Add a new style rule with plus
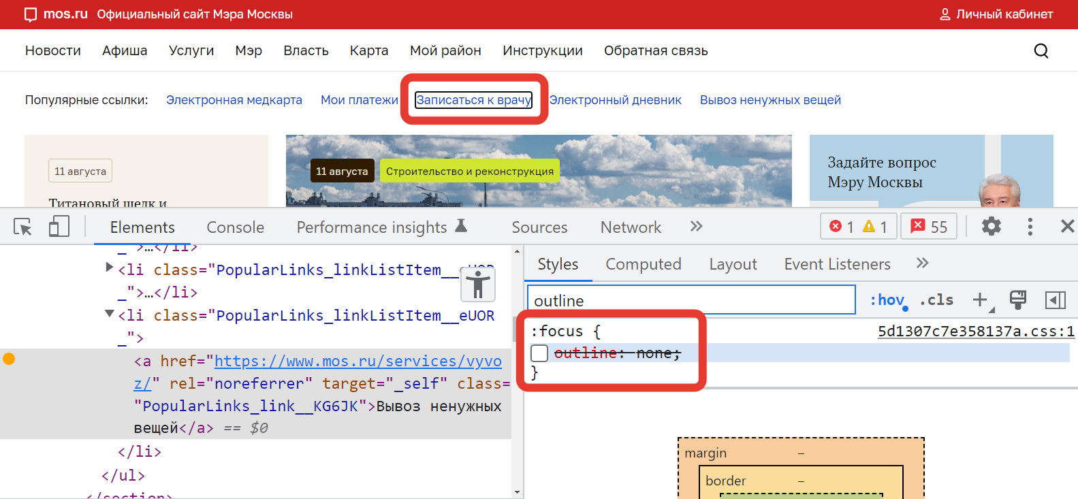 [x=980, y=300]
